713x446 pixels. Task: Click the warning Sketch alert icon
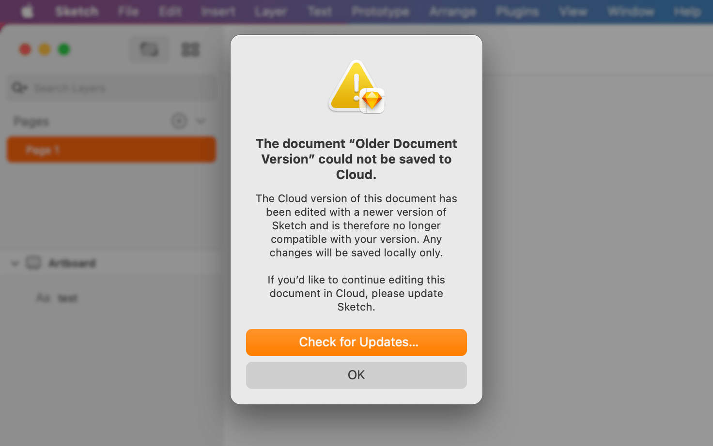click(356, 87)
